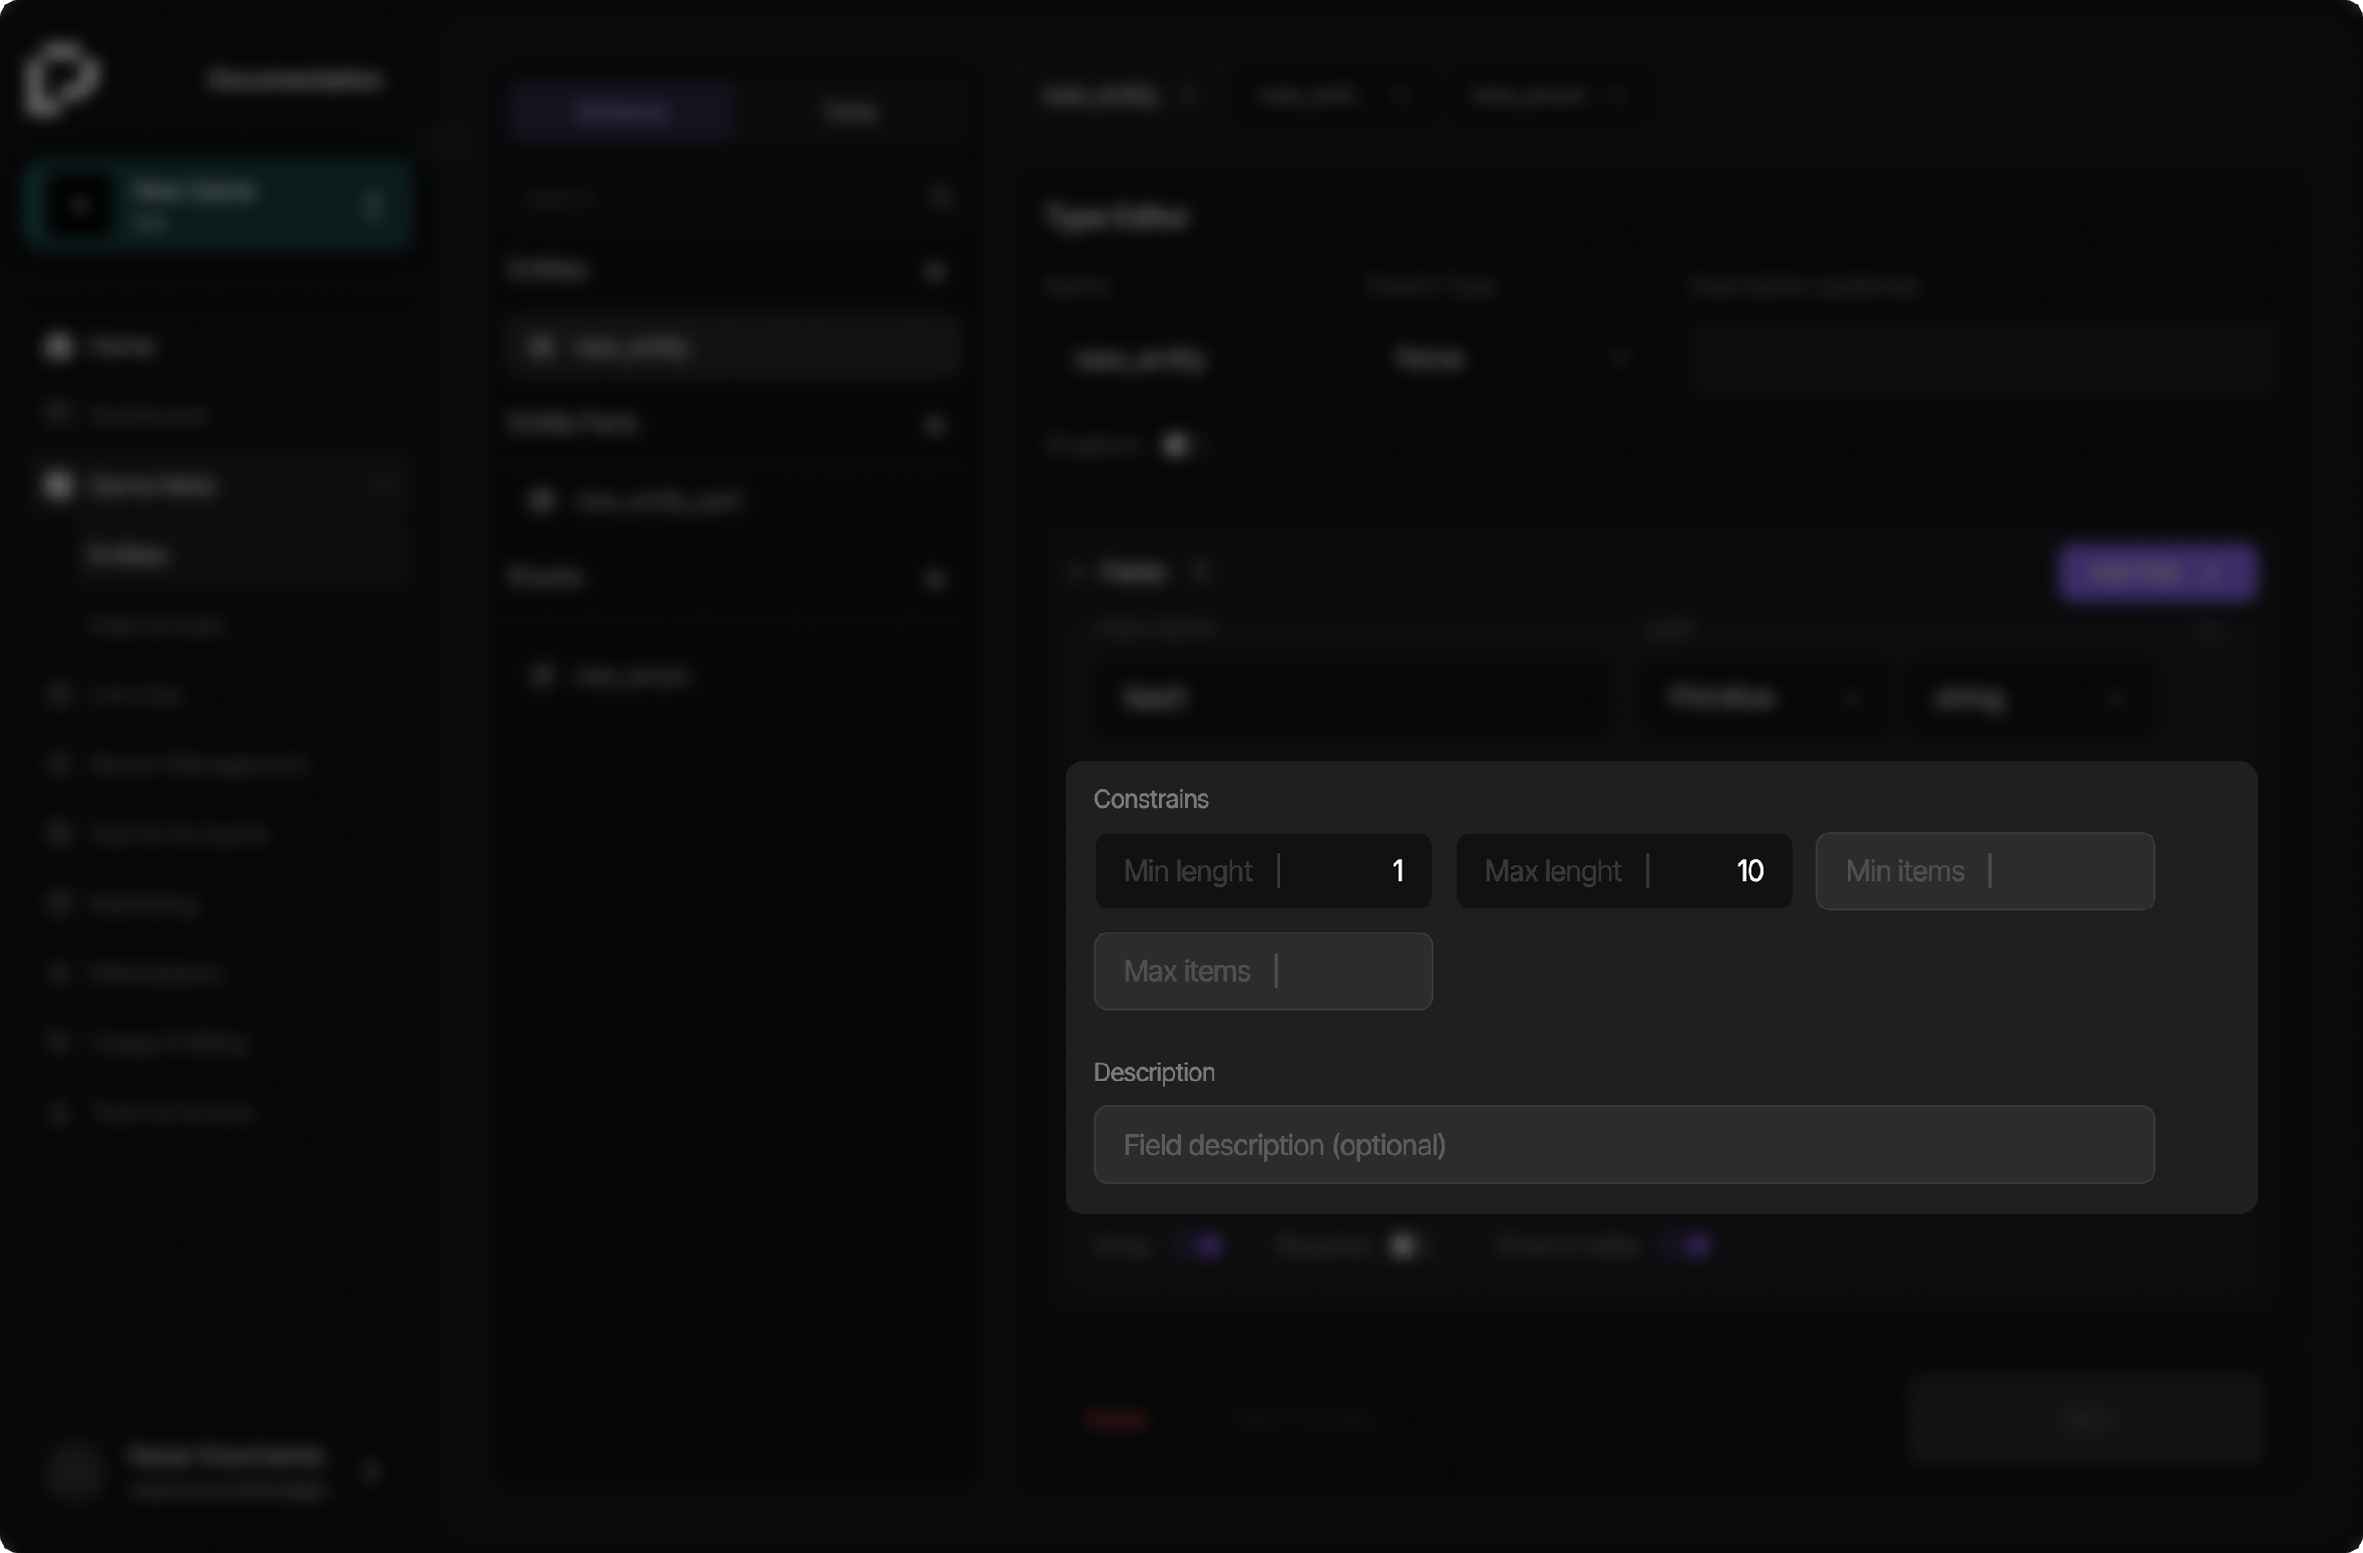Screen dimensions: 2363x1553
Task: Click the purple button above the field list
Action: (x=2156, y=572)
